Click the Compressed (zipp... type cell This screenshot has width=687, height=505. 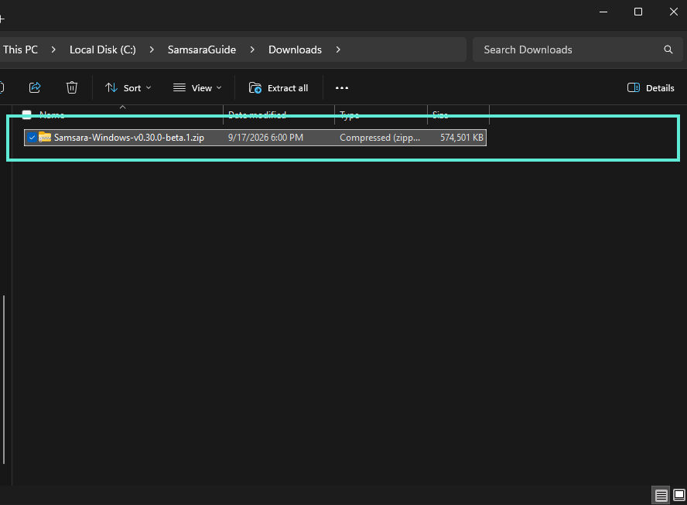380,138
